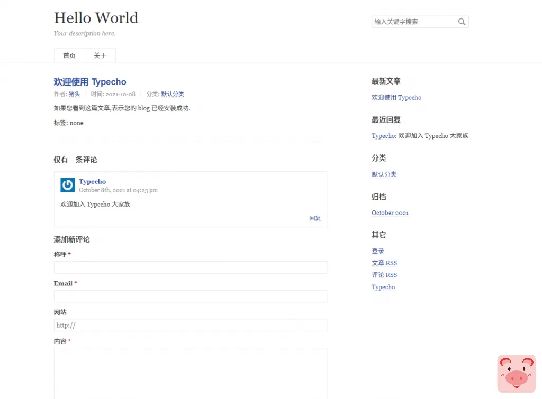Open the post title 欢迎使用 Typecho
This screenshot has width=542, height=399.
(x=90, y=82)
